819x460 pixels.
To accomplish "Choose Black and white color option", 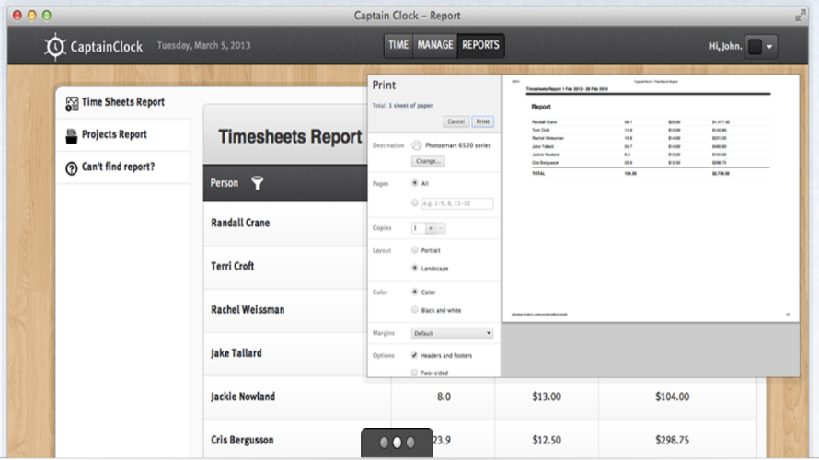I will (415, 310).
